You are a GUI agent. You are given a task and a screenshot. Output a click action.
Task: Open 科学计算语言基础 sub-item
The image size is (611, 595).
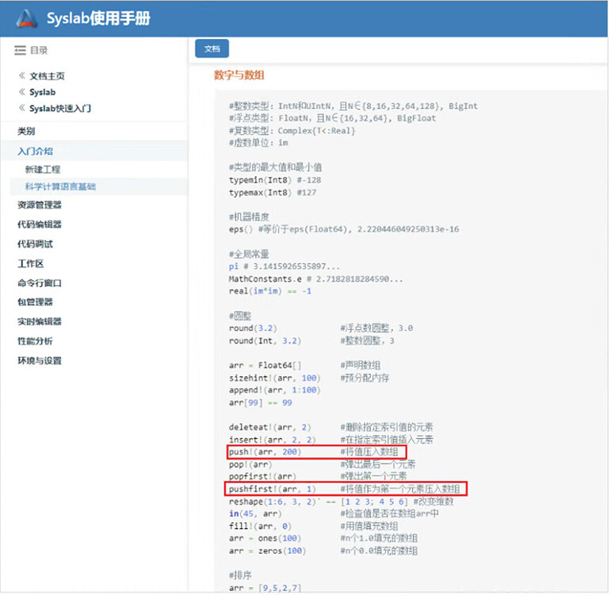[x=60, y=187]
